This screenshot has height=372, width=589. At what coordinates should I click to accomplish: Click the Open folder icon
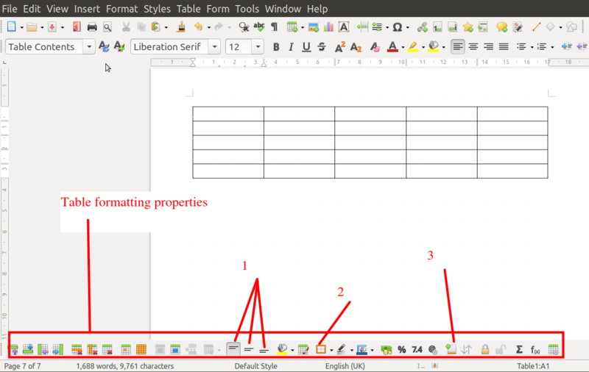[x=32, y=27]
